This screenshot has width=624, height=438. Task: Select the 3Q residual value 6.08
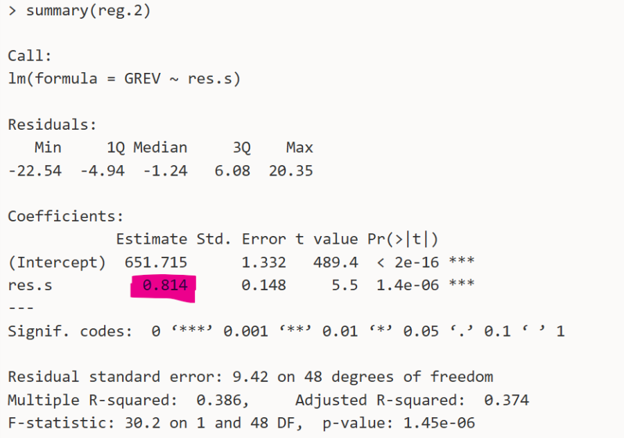[x=232, y=170]
